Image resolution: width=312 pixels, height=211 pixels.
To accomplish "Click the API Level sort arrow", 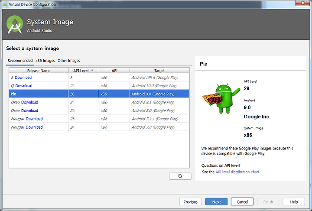I will point(92,71).
